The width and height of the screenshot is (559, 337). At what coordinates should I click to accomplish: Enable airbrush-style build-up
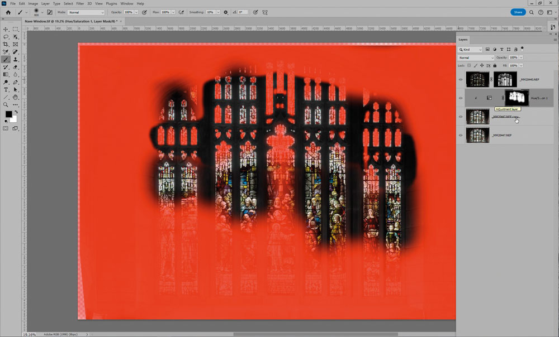pyautogui.click(x=181, y=12)
